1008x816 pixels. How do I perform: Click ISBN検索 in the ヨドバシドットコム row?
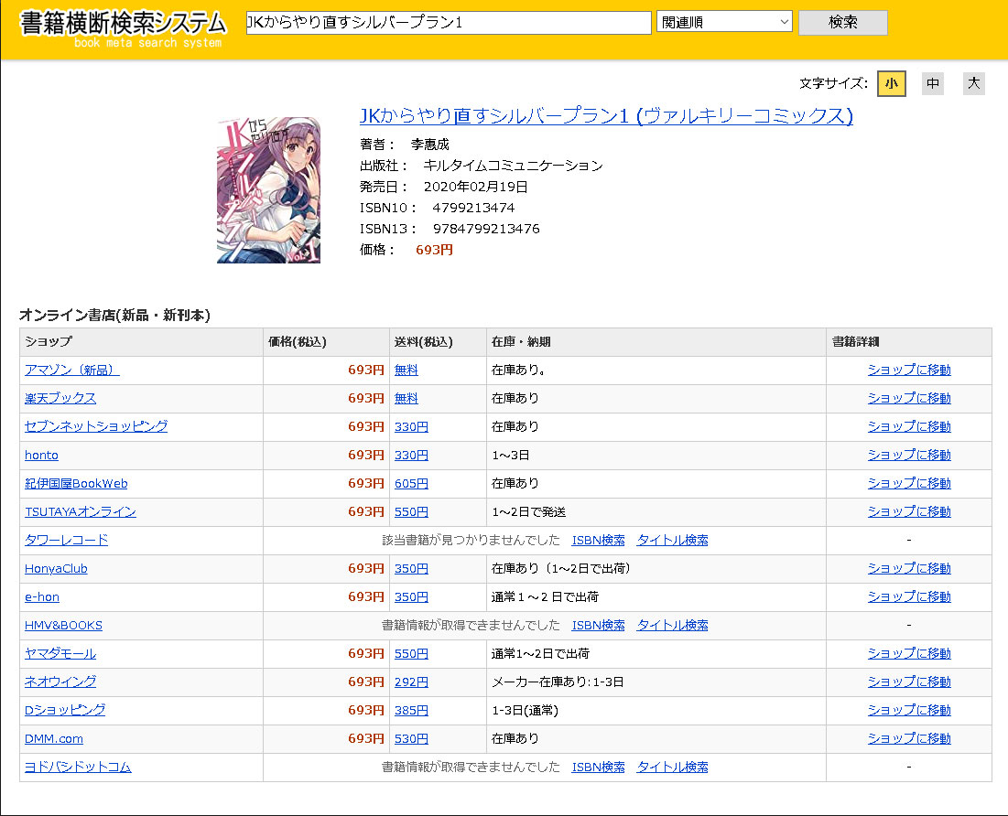click(x=599, y=768)
